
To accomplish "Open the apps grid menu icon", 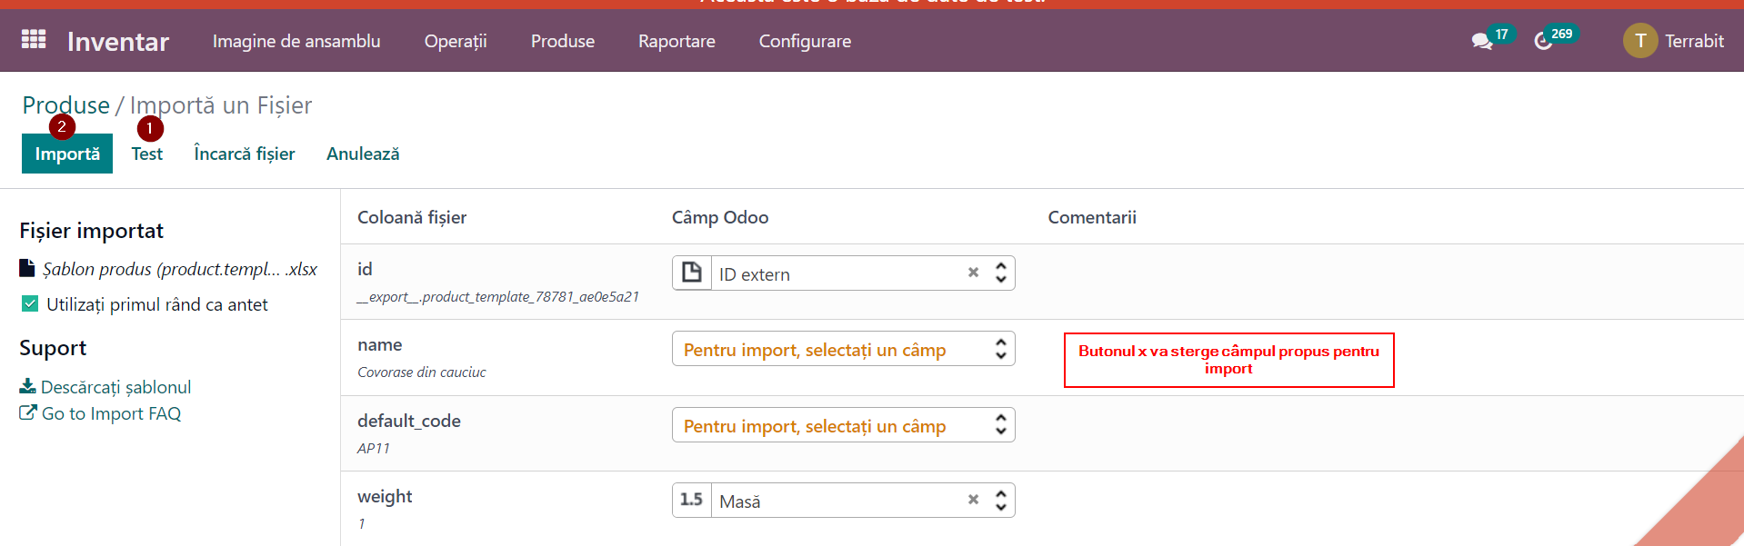I will (34, 40).
